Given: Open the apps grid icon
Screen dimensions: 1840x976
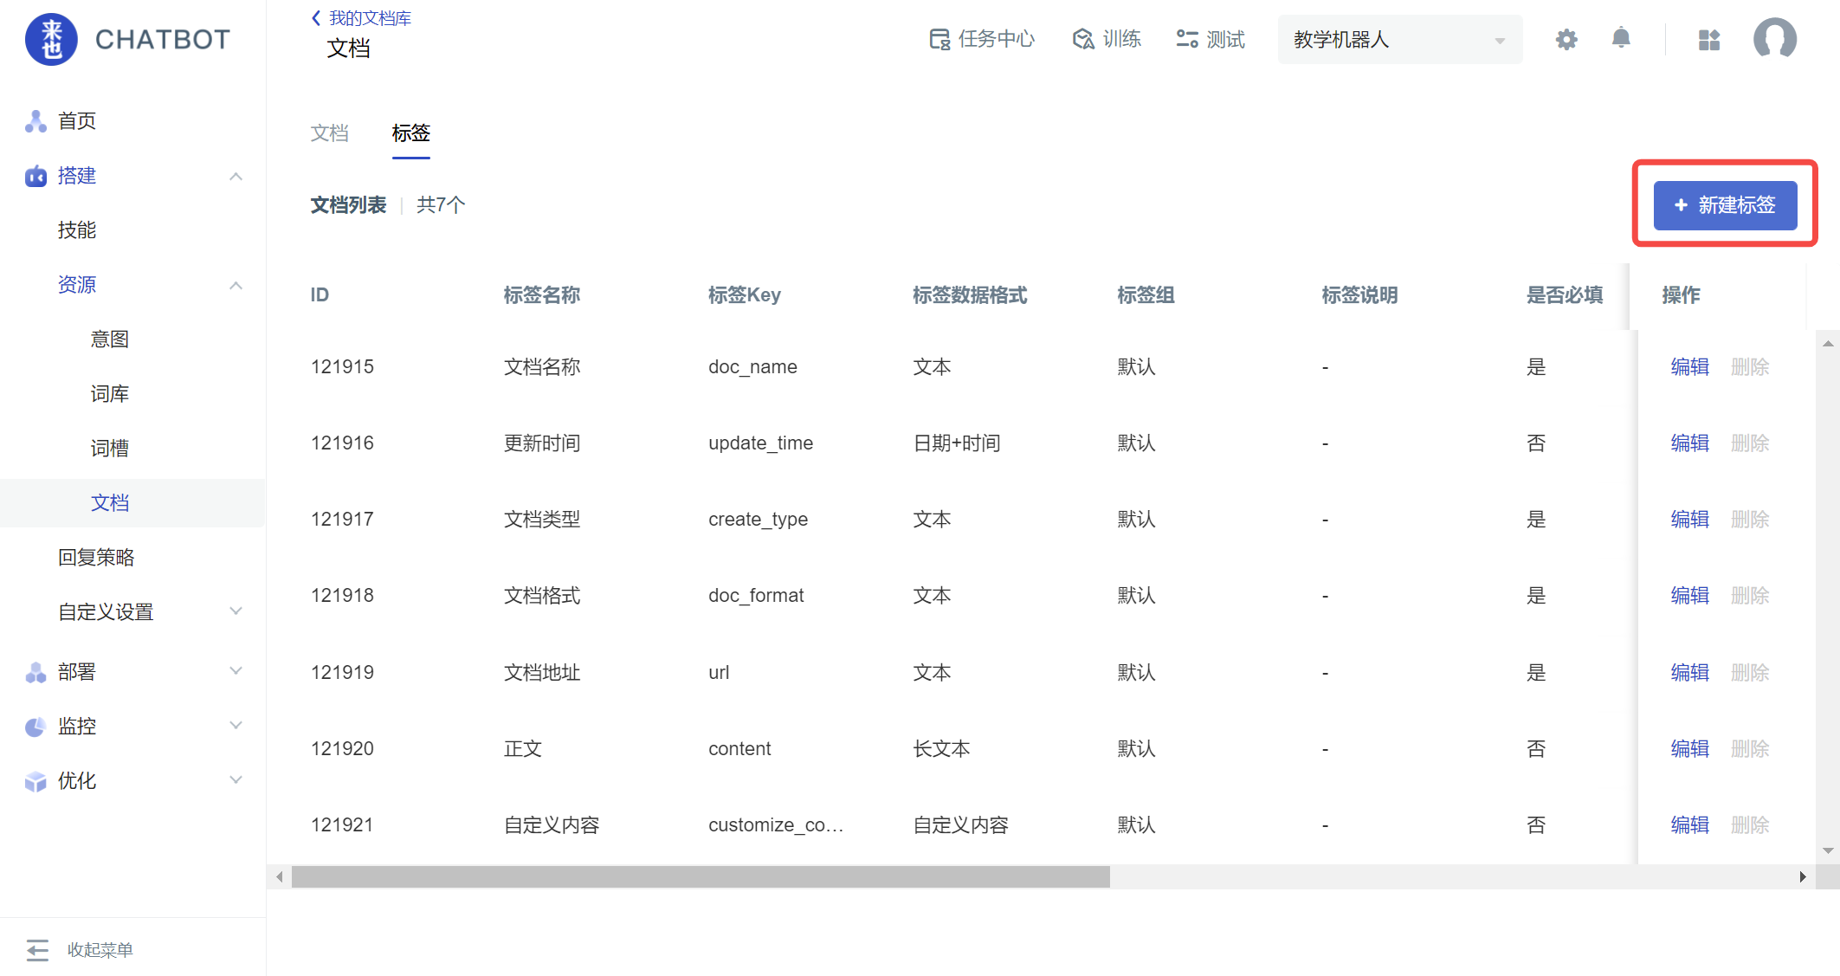Looking at the screenshot, I should tap(1709, 40).
